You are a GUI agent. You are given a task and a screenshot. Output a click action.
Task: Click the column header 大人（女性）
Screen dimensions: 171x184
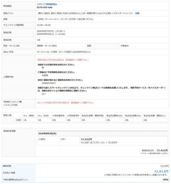tap(43, 116)
